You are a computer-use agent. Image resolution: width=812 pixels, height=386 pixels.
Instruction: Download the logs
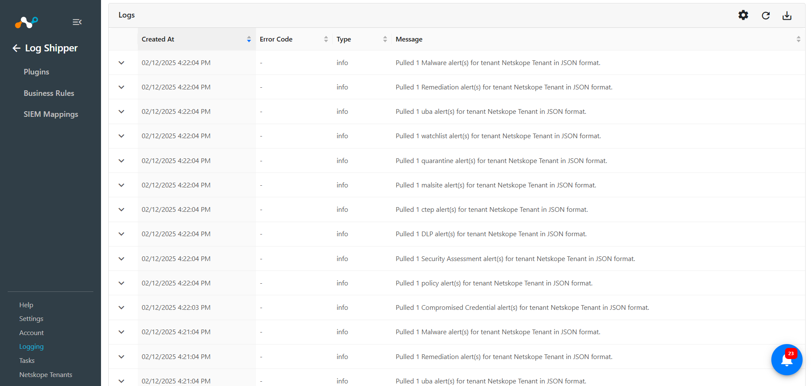[787, 15]
